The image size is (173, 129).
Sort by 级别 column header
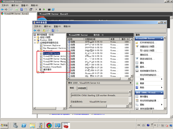76,39
